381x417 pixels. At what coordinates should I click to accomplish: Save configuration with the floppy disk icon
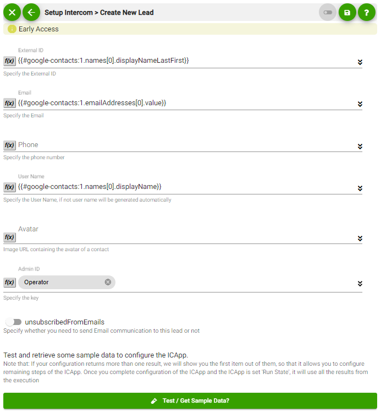click(347, 12)
